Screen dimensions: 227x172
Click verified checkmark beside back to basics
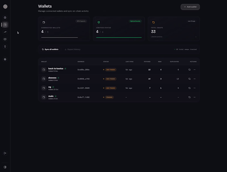point(65,69)
